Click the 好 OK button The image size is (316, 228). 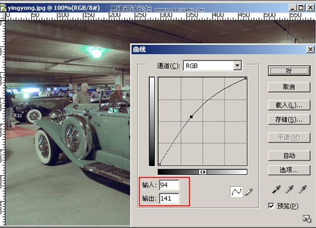(289, 70)
